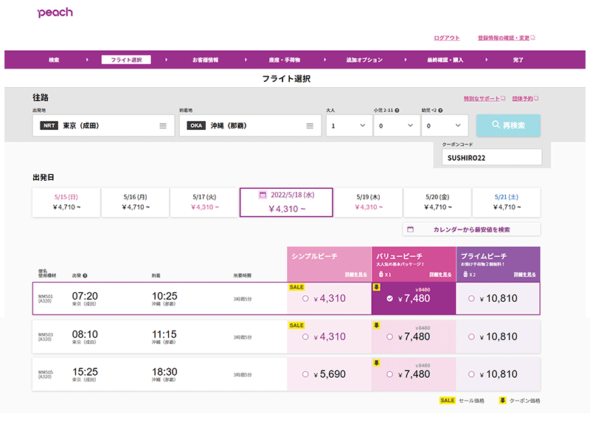Click the NRT airport code badge

tap(49, 125)
